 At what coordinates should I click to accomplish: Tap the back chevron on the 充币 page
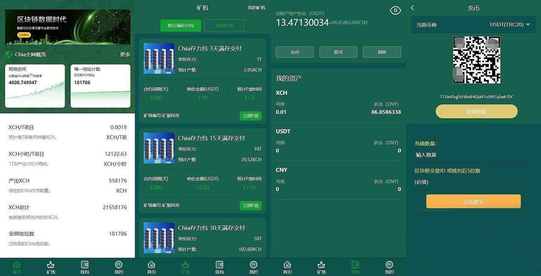412,8
